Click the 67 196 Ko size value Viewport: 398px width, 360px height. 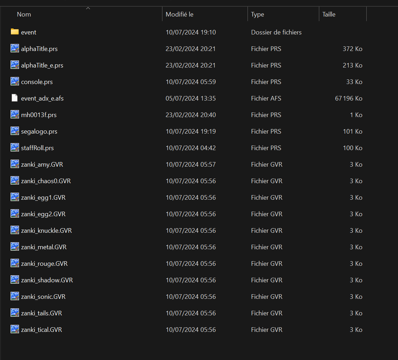pyautogui.click(x=348, y=98)
